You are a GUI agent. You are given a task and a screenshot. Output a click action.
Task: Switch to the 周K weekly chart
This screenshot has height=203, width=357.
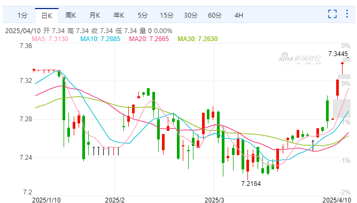[x=71, y=15]
